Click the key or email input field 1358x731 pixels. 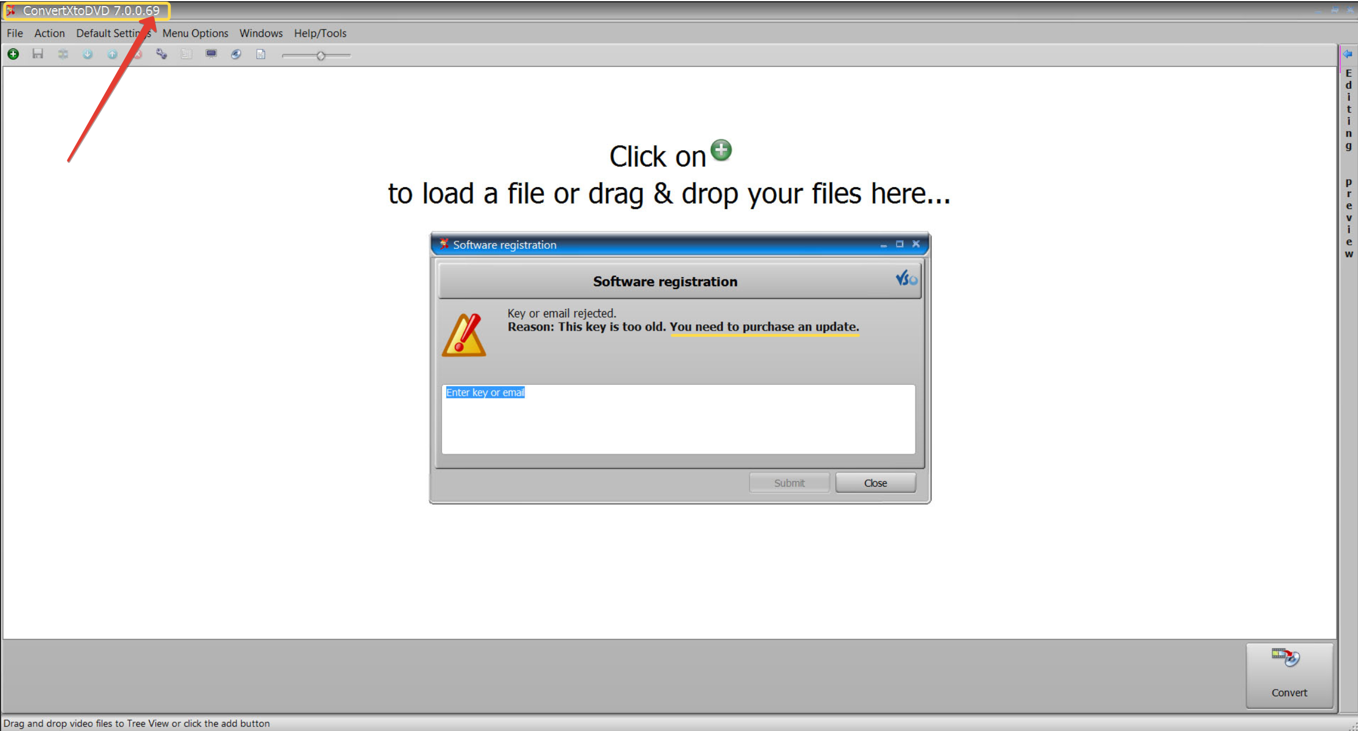tap(678, 419)
